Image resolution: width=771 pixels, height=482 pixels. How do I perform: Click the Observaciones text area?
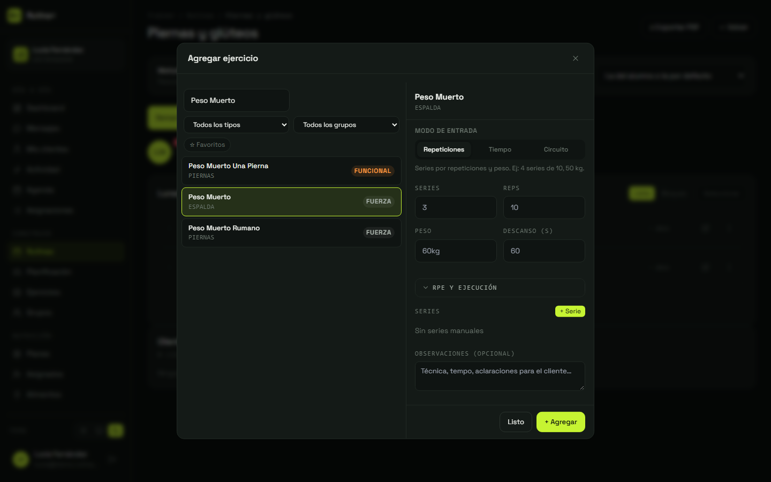coord(500,376)
